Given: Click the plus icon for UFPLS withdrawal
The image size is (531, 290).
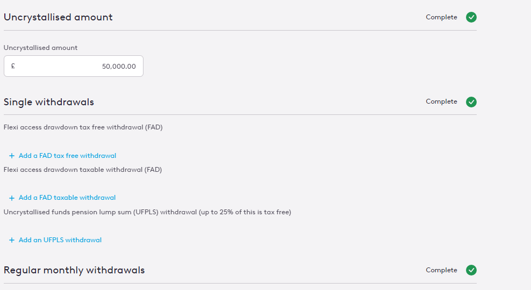Looking at the screenshot, I should coord(12,240).
